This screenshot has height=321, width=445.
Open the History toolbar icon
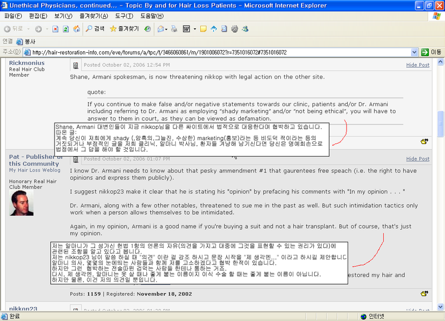[147, 29]
